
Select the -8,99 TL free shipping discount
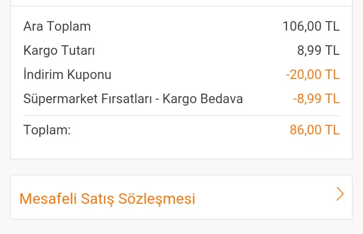click(x=316, y=99)
